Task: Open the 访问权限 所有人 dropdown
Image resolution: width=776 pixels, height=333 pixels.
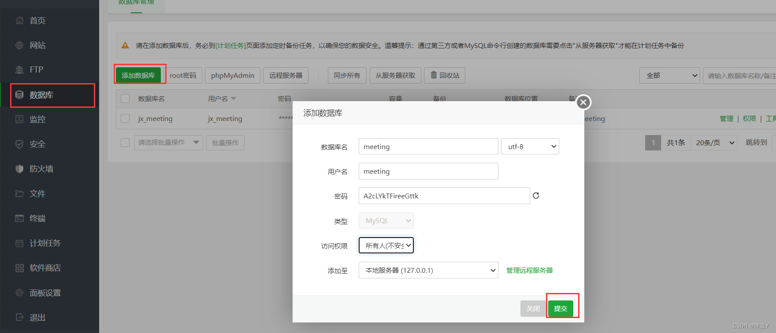Action: click(386, 245)
